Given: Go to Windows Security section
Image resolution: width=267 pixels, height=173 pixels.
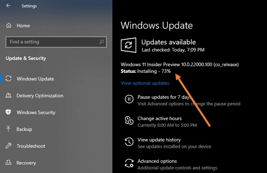Looking at the screenshot, I should point(36,113).
